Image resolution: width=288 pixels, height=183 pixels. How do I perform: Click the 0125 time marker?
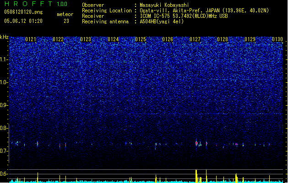pos(140,39)
